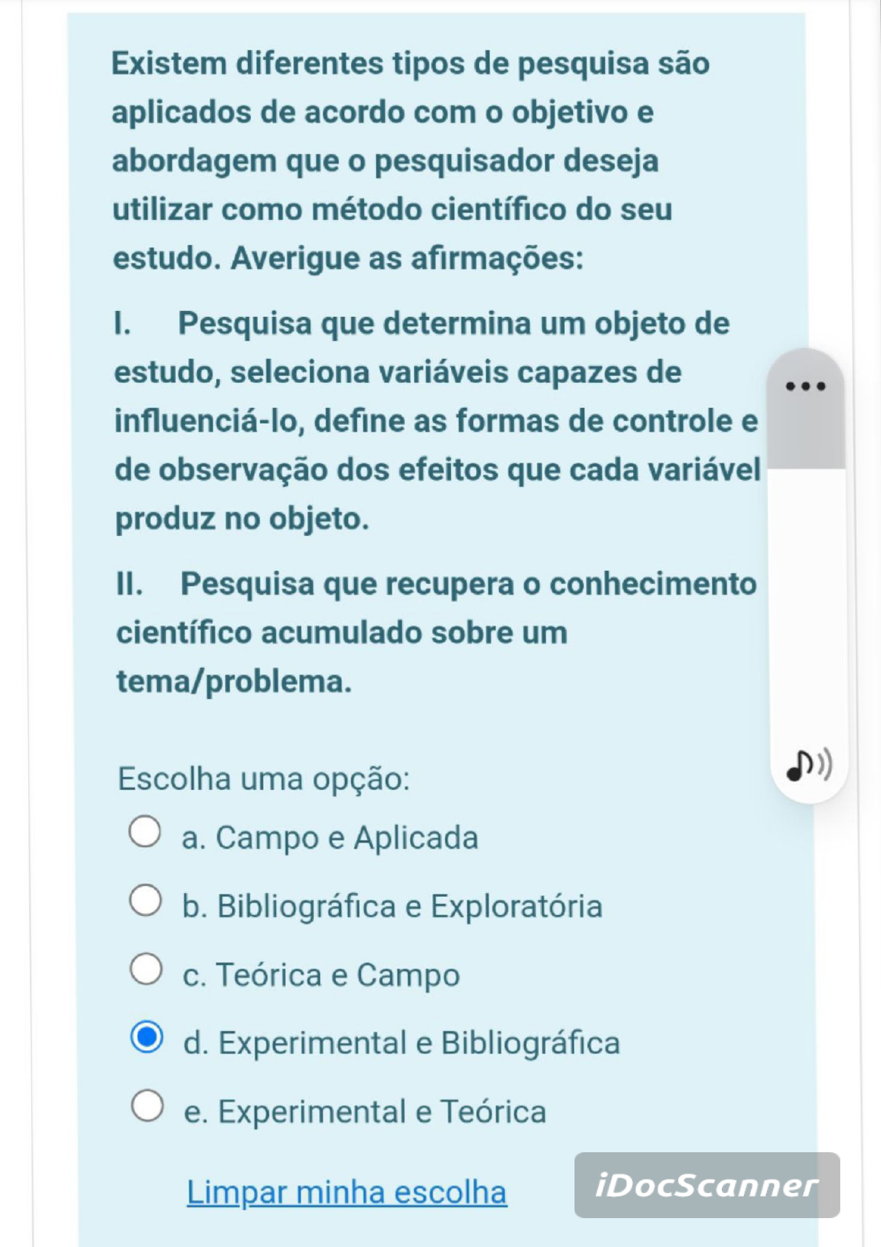Click the 'Limpar minha escolha' link
The image size is (881, 1247).
point(346,1192)
